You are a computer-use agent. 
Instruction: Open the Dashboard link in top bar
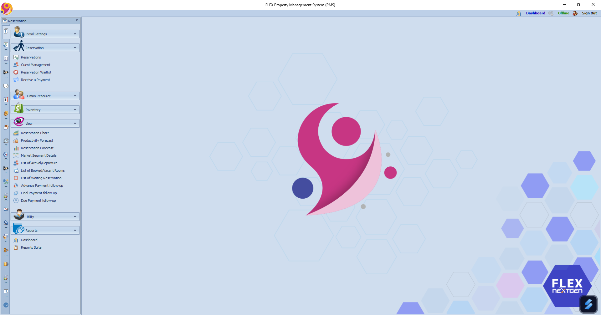coord(535,13)
